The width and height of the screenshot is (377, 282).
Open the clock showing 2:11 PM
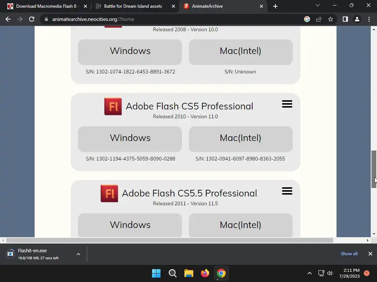(x=349, y=273)
